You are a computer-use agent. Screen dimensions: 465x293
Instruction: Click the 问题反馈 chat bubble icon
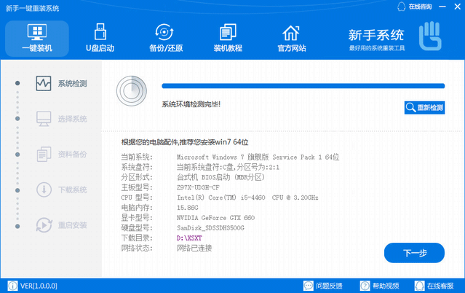click(309, 286)
